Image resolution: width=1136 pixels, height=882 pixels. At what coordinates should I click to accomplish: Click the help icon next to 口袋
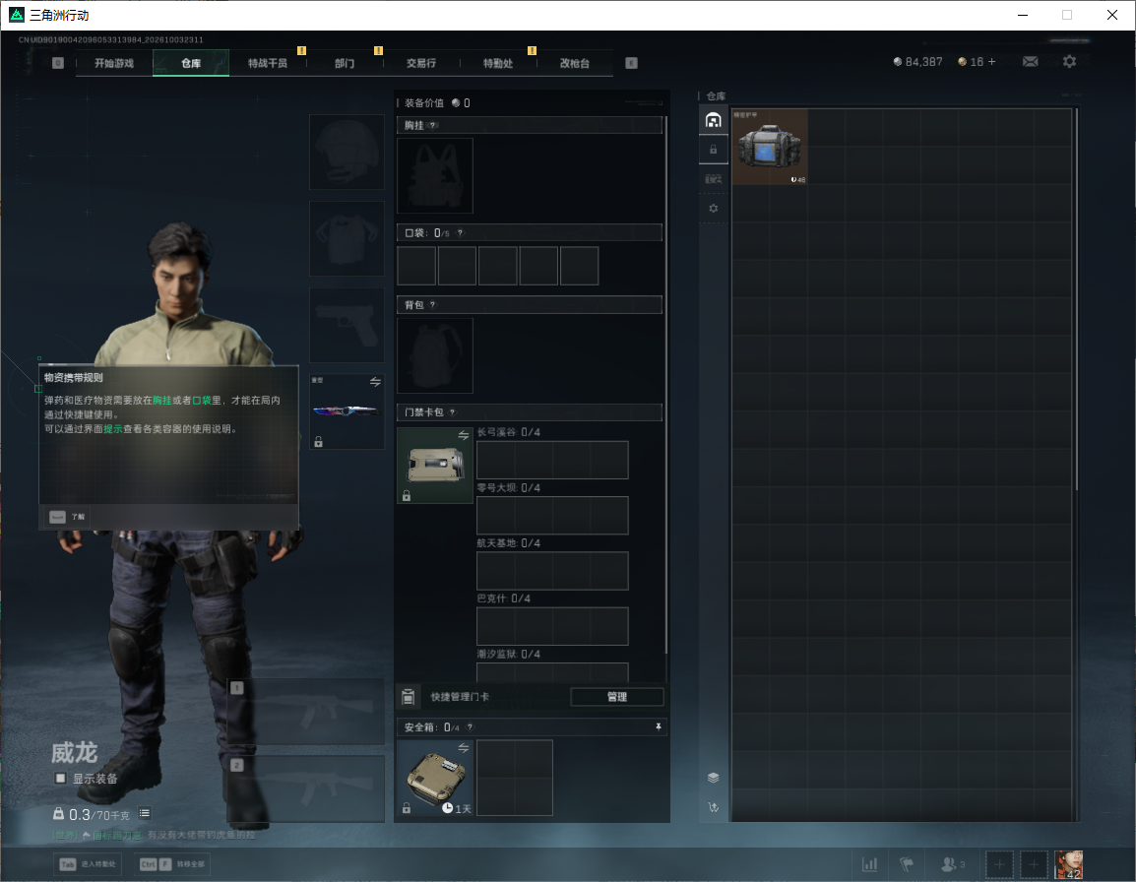tap(460, 232)
